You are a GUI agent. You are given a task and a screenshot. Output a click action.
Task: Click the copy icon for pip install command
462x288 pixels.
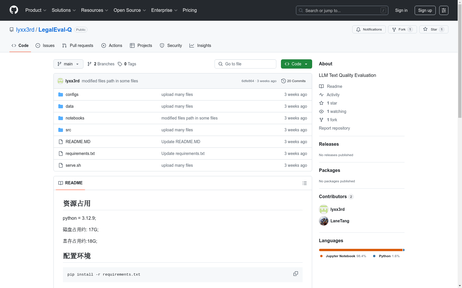pos(296,274)
